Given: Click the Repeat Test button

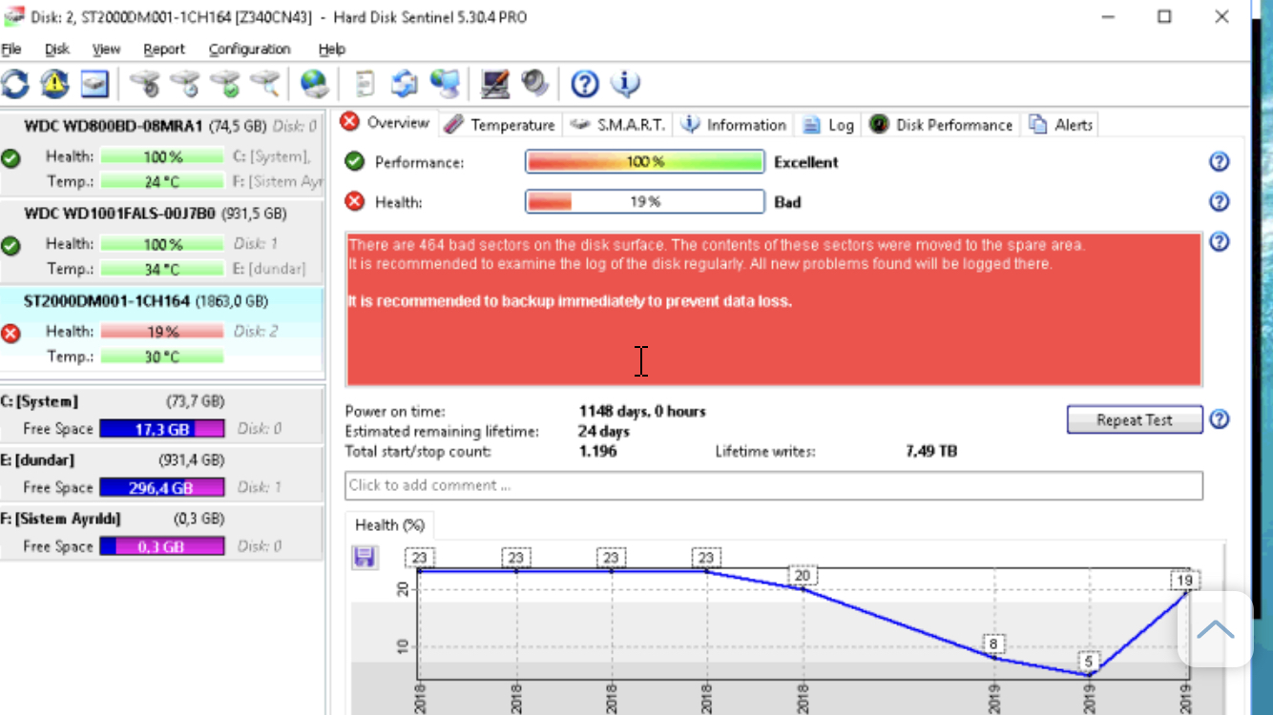Looking at the screenshot, I should [x=1135, y=419].
